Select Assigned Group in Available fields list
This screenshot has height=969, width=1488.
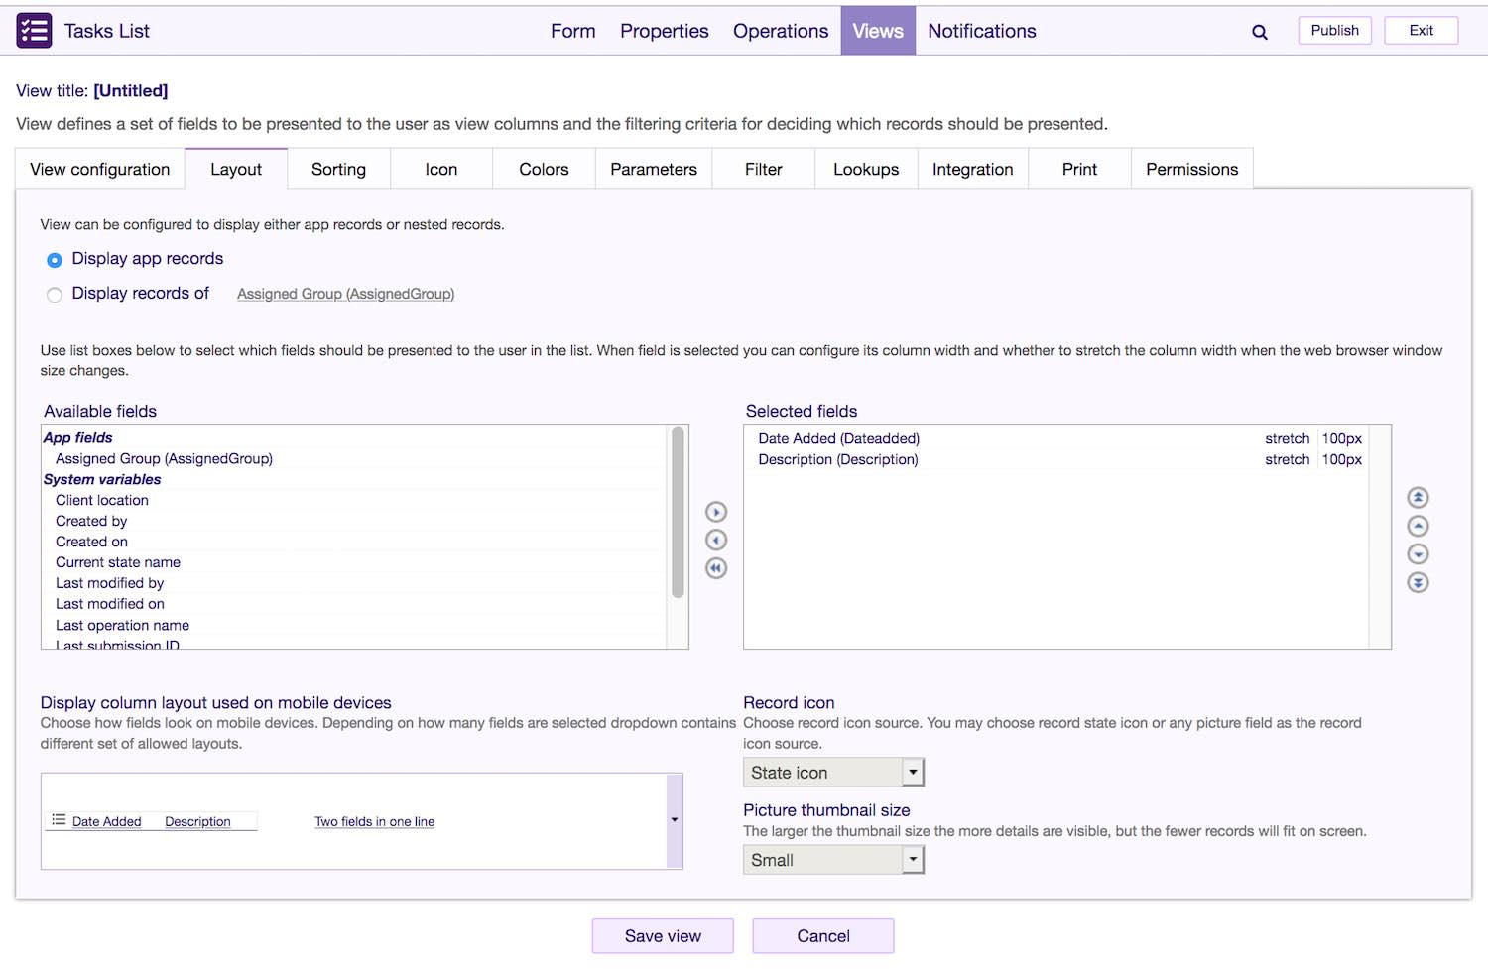point(164,458)
